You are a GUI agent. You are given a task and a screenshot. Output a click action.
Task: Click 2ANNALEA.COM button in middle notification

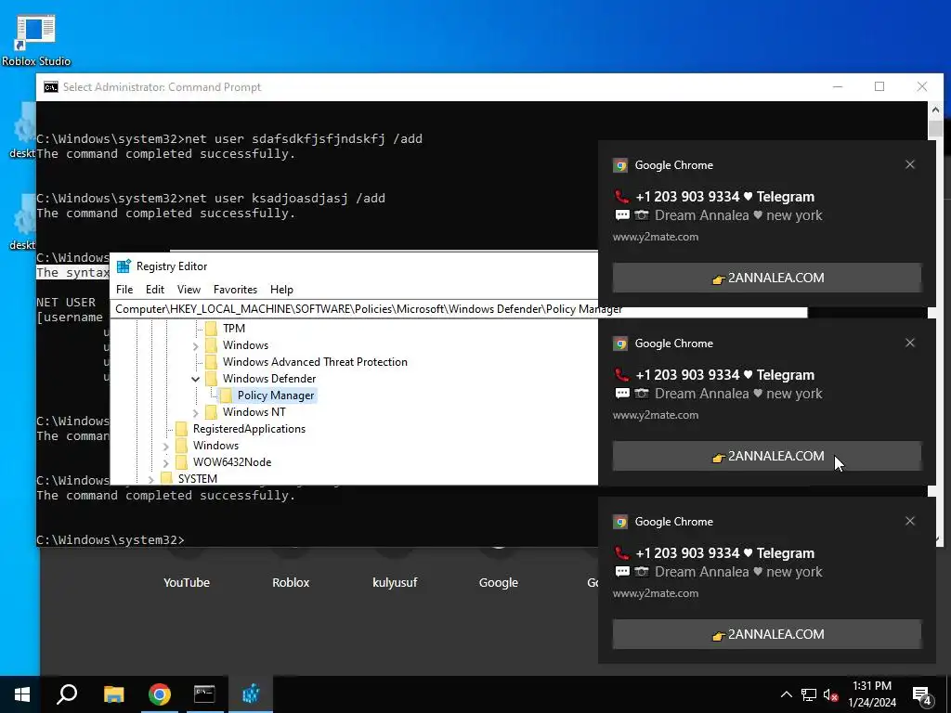click(766, 456)
